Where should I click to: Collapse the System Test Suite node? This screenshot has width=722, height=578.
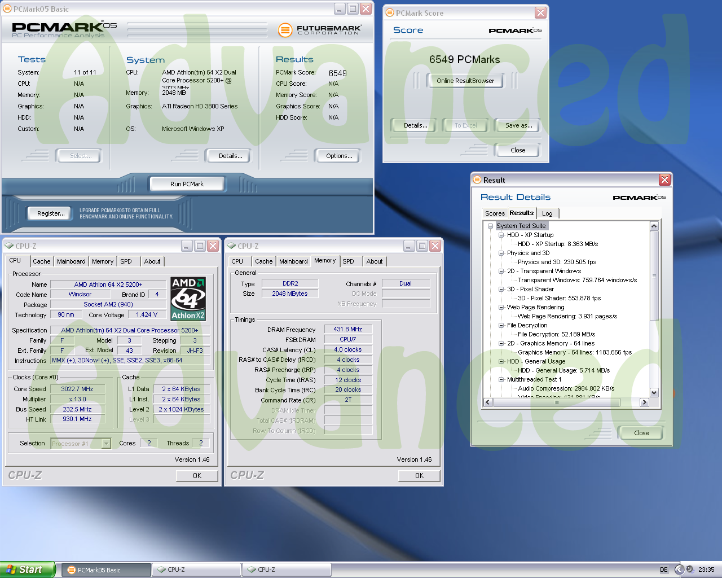coord(491,226)
